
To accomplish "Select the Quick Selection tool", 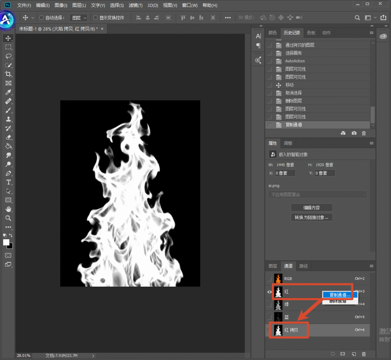I will coord(8,65).
